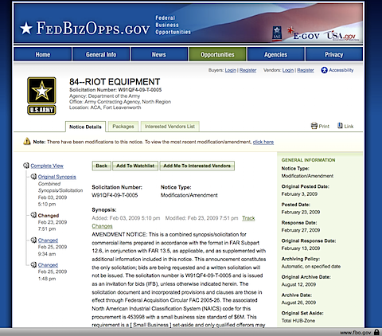This screenshot has width=382, height=336.
Task: Click Add Me To Interested Vendors
Action: click(197, 166)
